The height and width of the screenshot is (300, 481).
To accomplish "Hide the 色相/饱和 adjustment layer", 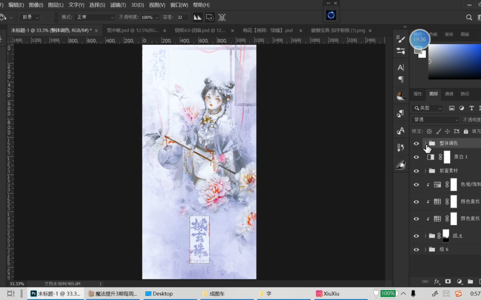I will [416, 184].
